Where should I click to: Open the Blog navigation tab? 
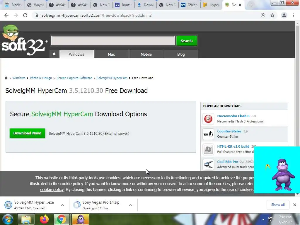[181, 54]
